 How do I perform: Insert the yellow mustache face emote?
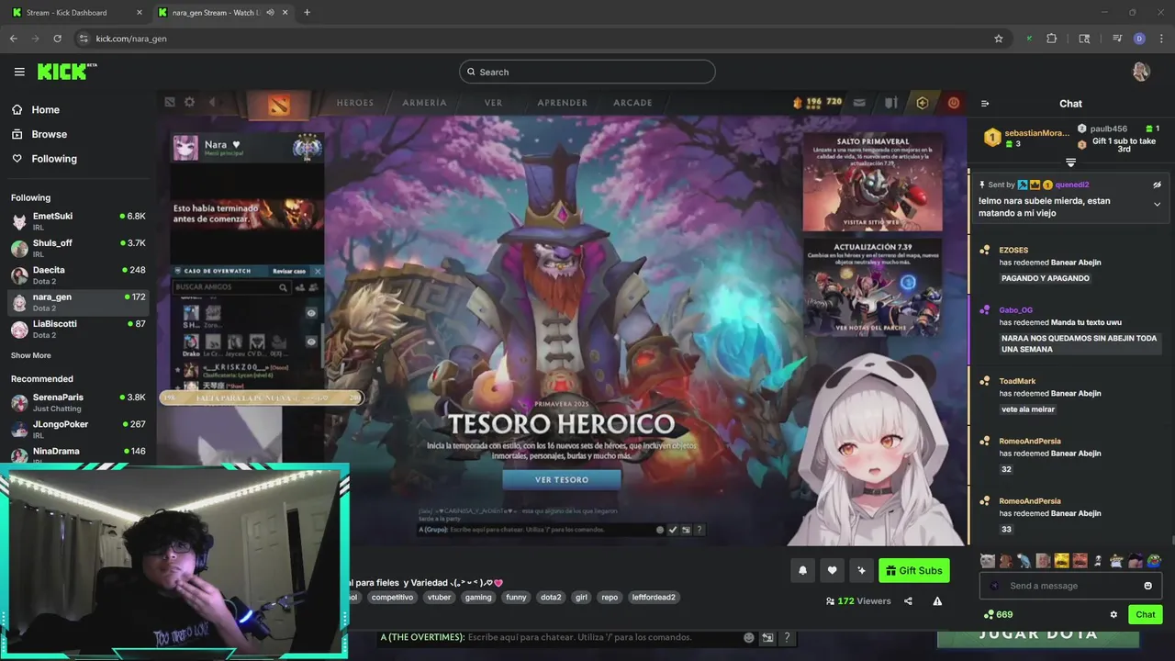pyautogui.click(x=1061, y=561)
